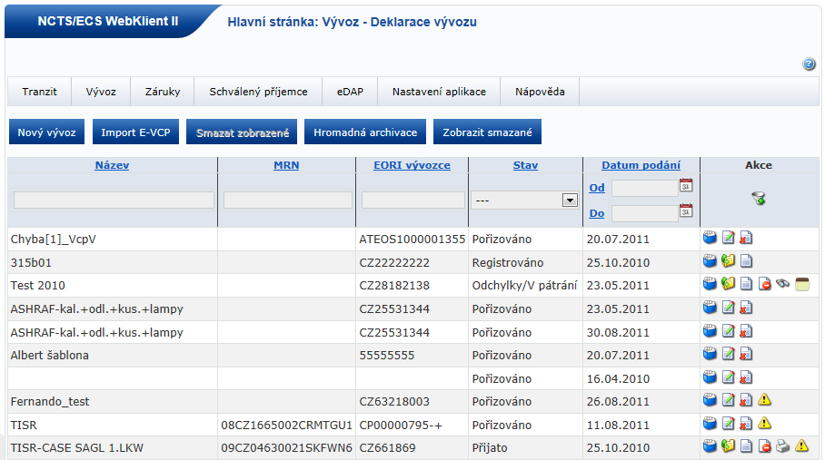Click binoculars icon in Test 2010 row
This screenshot has width=825, height=460.
(x=782, y=285)
